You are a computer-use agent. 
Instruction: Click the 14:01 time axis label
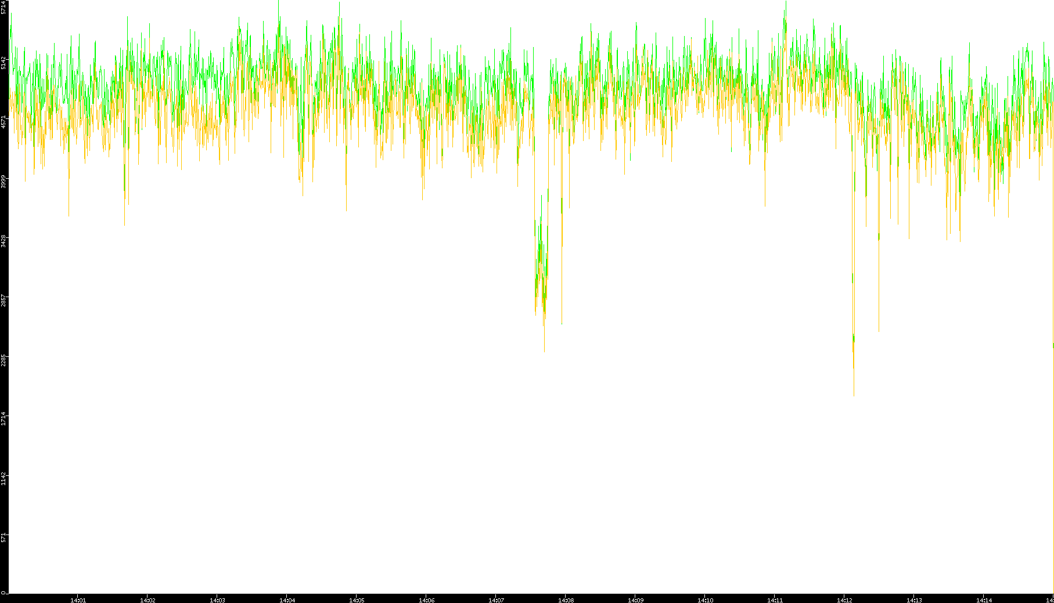(x=78, y=600)
